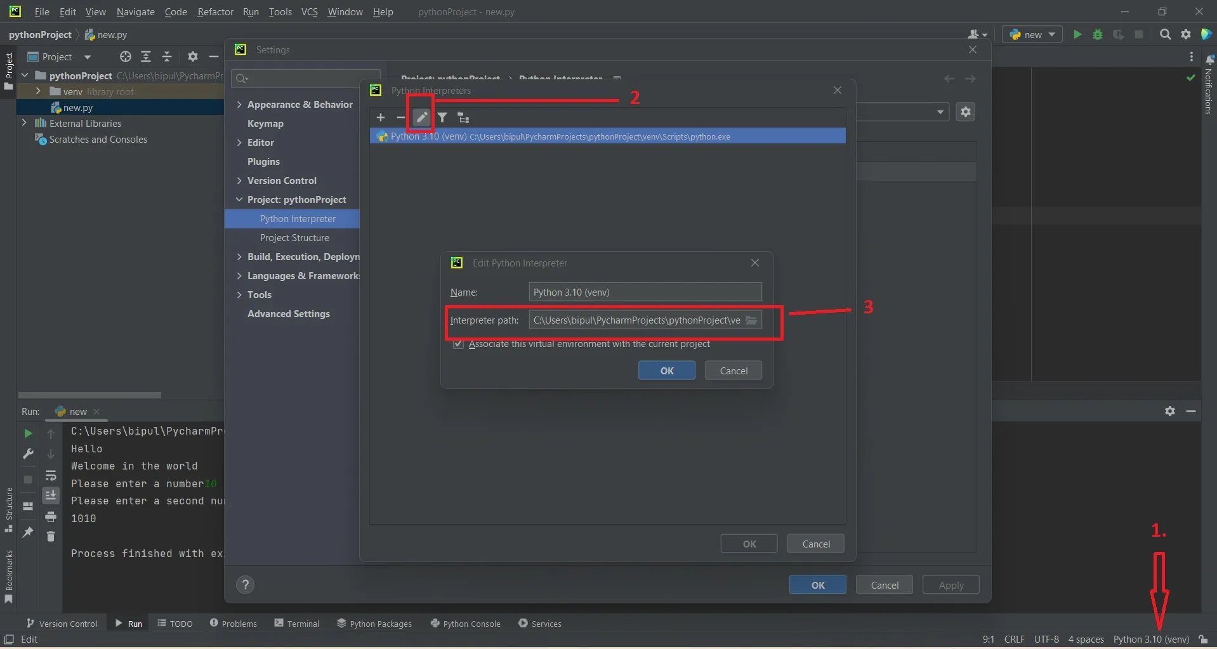The width and height of the screenshot is (1217, 649).
Task: Select Project Structure in Settings tree
Action: [x=294, y=238]
